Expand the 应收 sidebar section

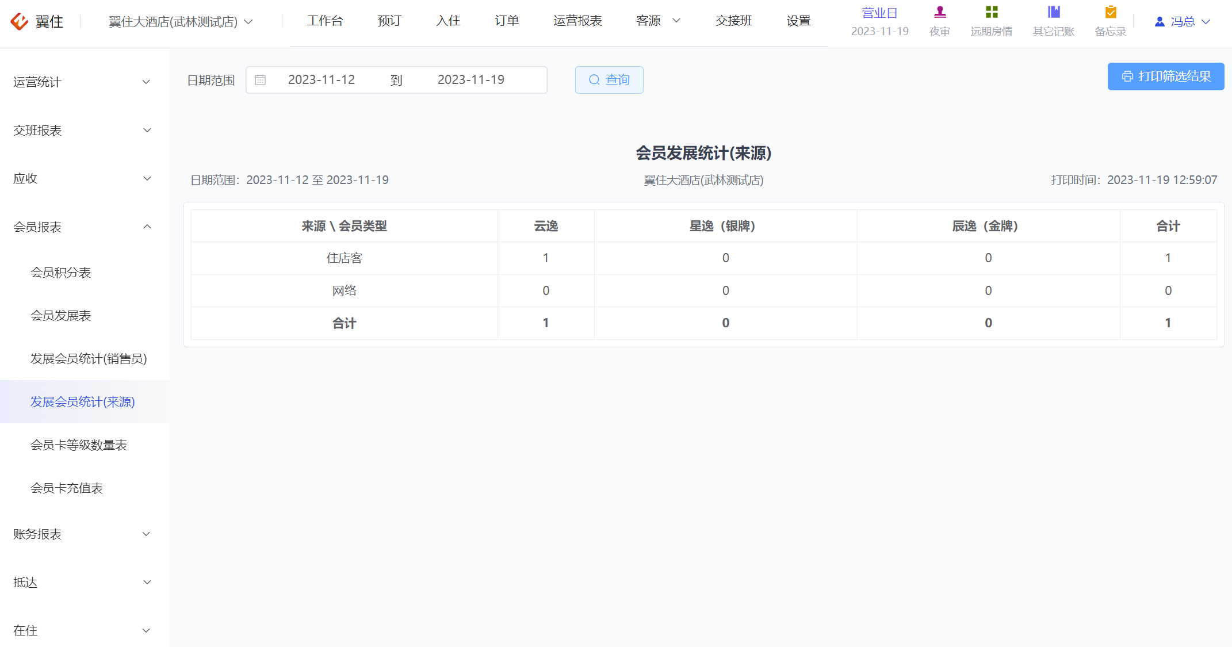(x=85, y=179)
